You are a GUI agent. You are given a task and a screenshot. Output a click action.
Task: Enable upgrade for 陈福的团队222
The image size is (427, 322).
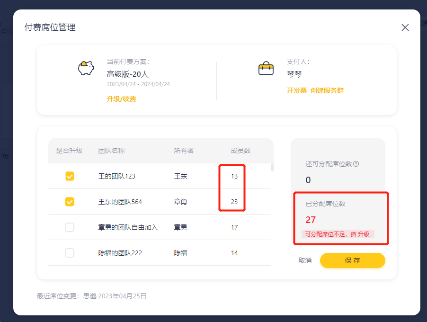click(70, 253)
